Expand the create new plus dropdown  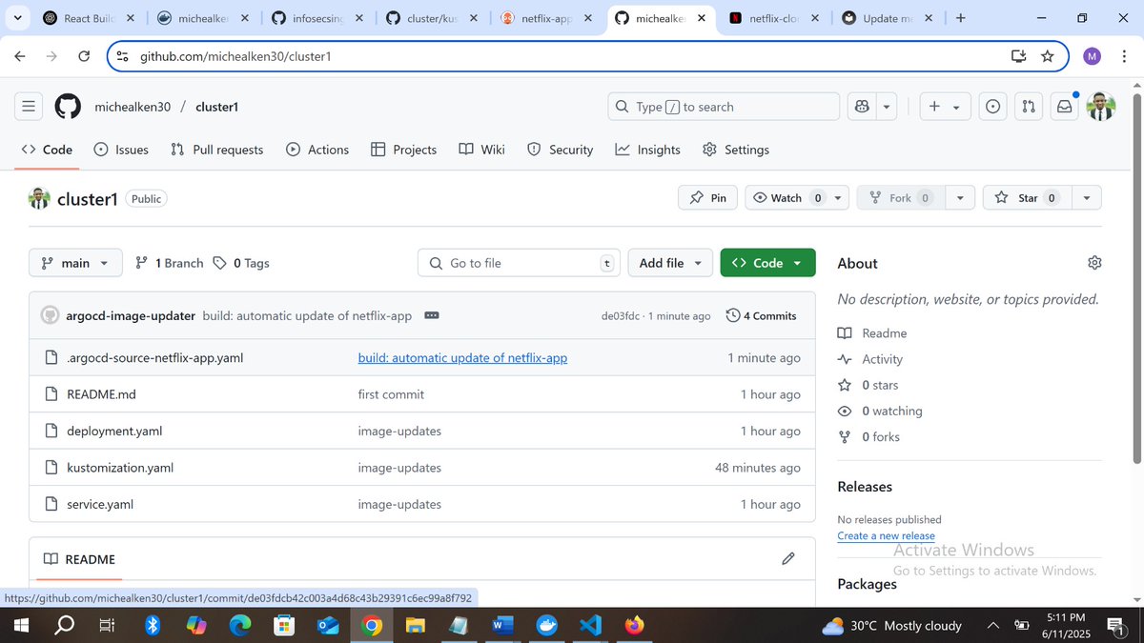pyautogui.click(x=945, y=107)
